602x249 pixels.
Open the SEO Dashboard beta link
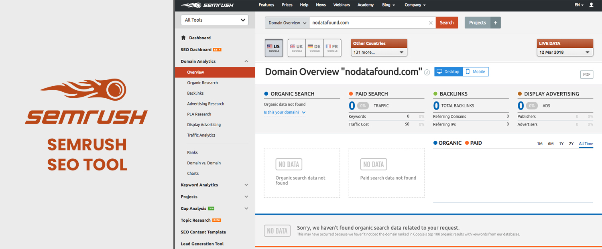[x=201, y=50]
